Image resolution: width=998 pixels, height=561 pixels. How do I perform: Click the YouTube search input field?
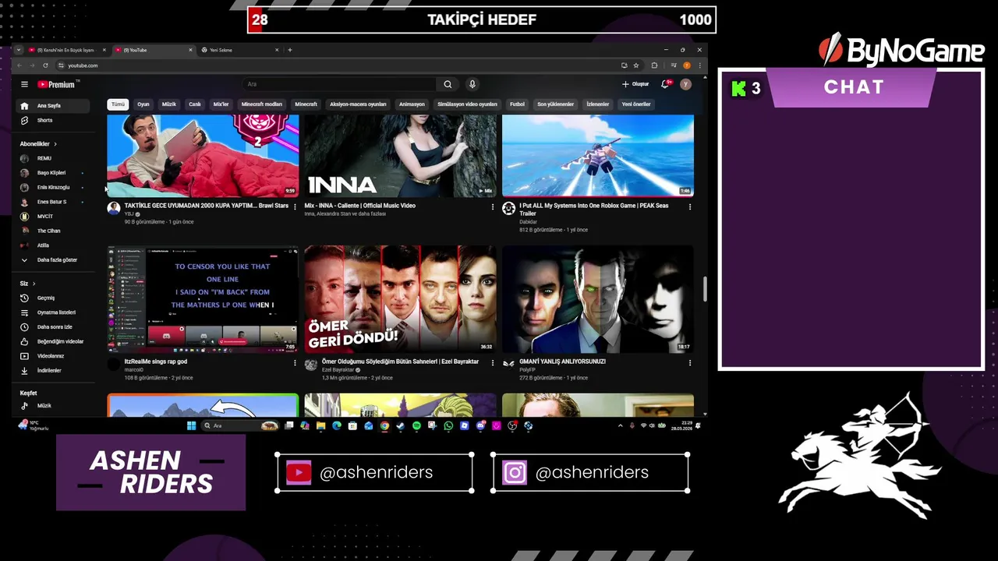339,84
